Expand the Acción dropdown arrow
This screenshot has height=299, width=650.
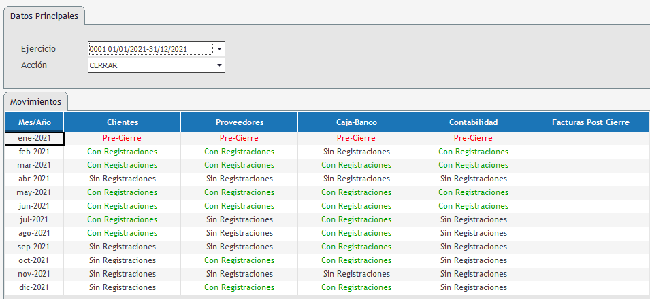219,65
